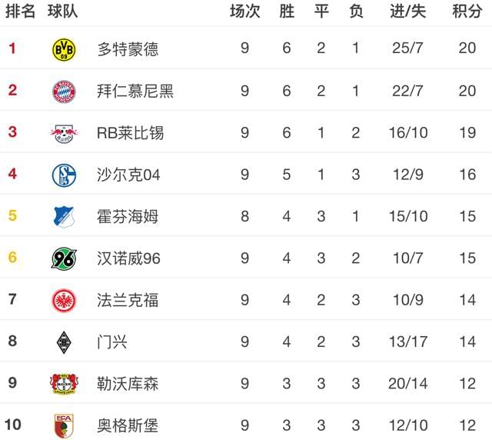The width and height of the screenshot is (492, 440).
Task: Select the FC Augsburg FCA logo
Action: pos(64,426)
